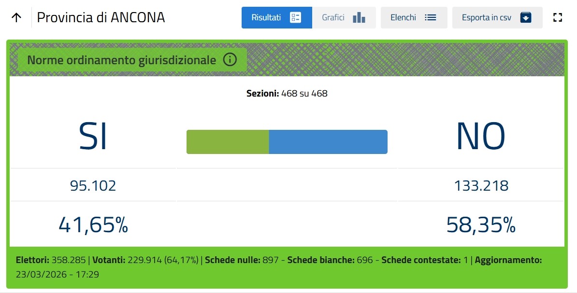
Task: Click the Provincia di ANCONA heading
Action: [x=101, y=18]
